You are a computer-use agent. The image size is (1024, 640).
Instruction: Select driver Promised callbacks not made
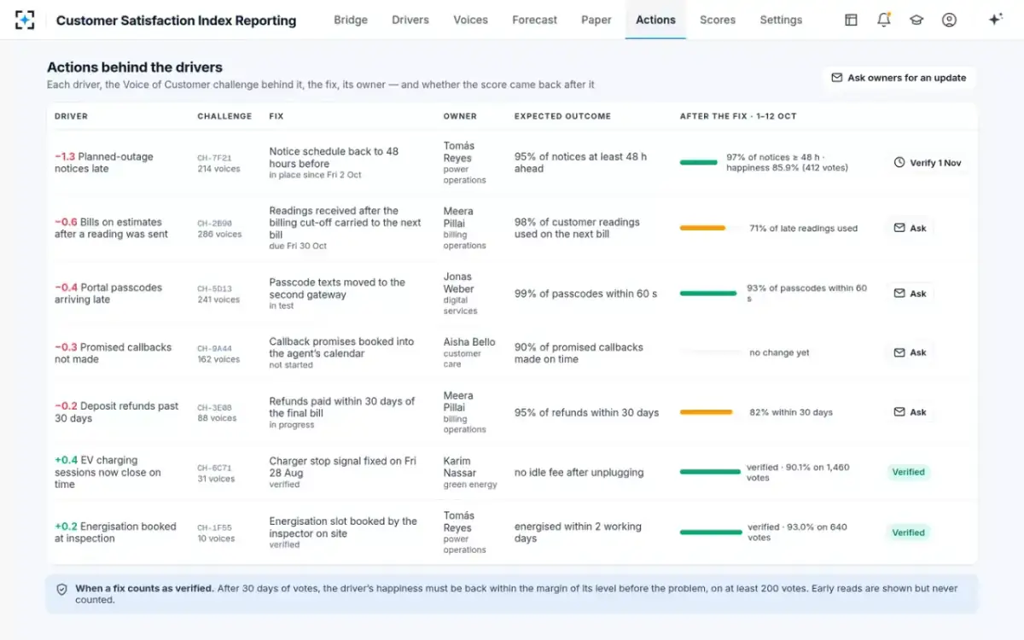[x=113, y=353]
